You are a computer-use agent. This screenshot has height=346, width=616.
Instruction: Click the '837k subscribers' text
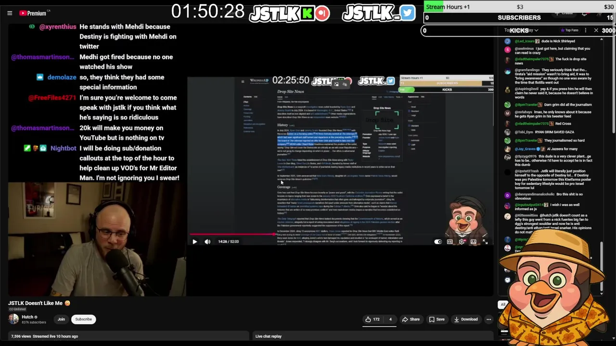coord(34,322)
